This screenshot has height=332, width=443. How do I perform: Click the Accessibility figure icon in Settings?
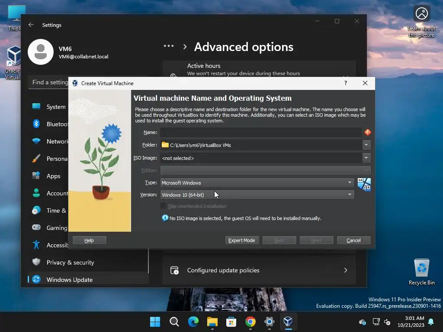coord(36,245)
